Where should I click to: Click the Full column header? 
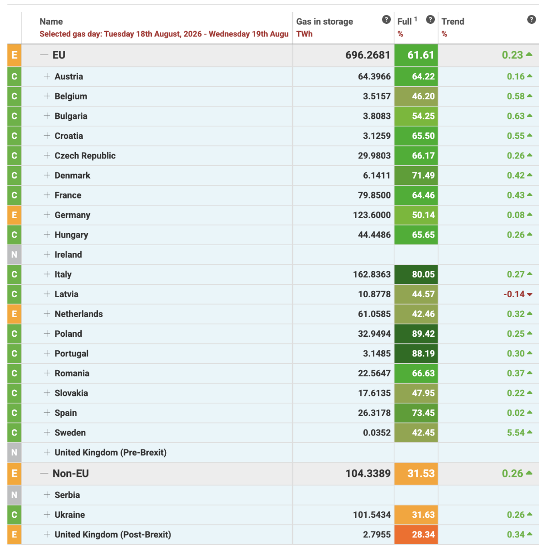coord(404,22)
